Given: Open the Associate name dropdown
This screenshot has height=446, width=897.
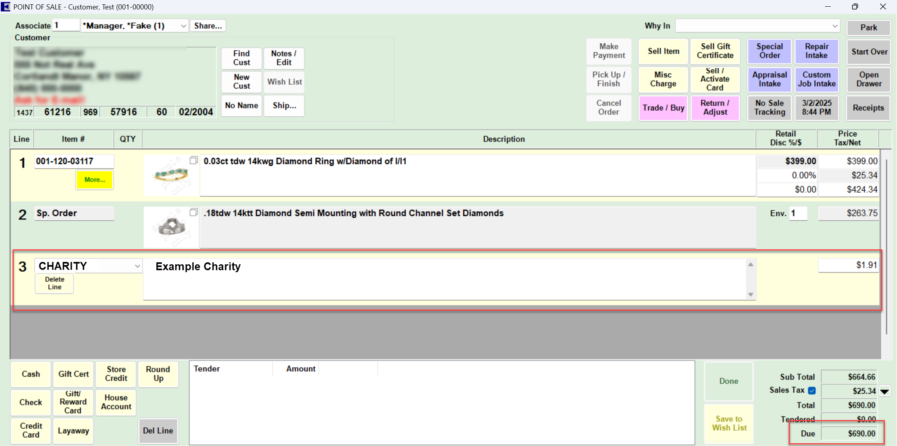Looking at the screenshot, I should click(183, 26).
